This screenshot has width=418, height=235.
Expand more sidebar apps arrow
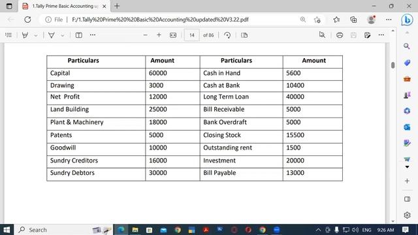click(x=407, y=167)
